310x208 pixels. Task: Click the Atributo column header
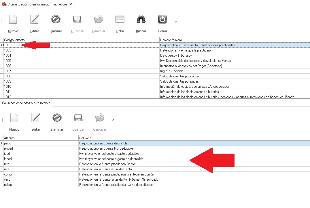(40, 138)
